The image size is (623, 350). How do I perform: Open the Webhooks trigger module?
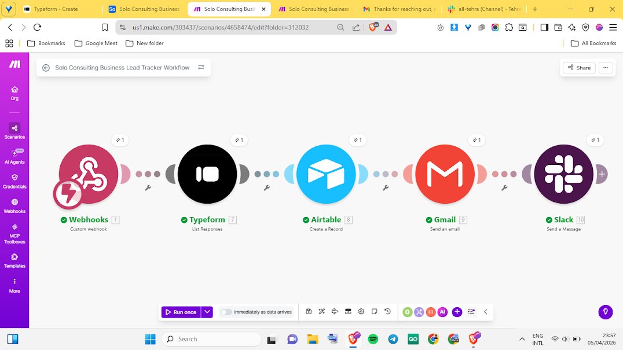pos(89,174)
